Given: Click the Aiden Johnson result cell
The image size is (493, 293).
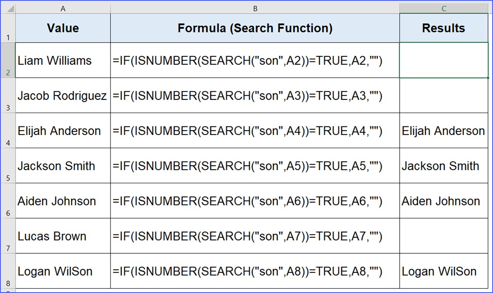Looking at the screenshot, I should (x=443, y=201).
